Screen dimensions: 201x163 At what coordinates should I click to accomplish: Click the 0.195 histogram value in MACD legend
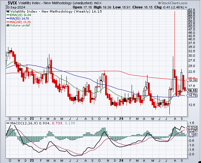point(70,123)
